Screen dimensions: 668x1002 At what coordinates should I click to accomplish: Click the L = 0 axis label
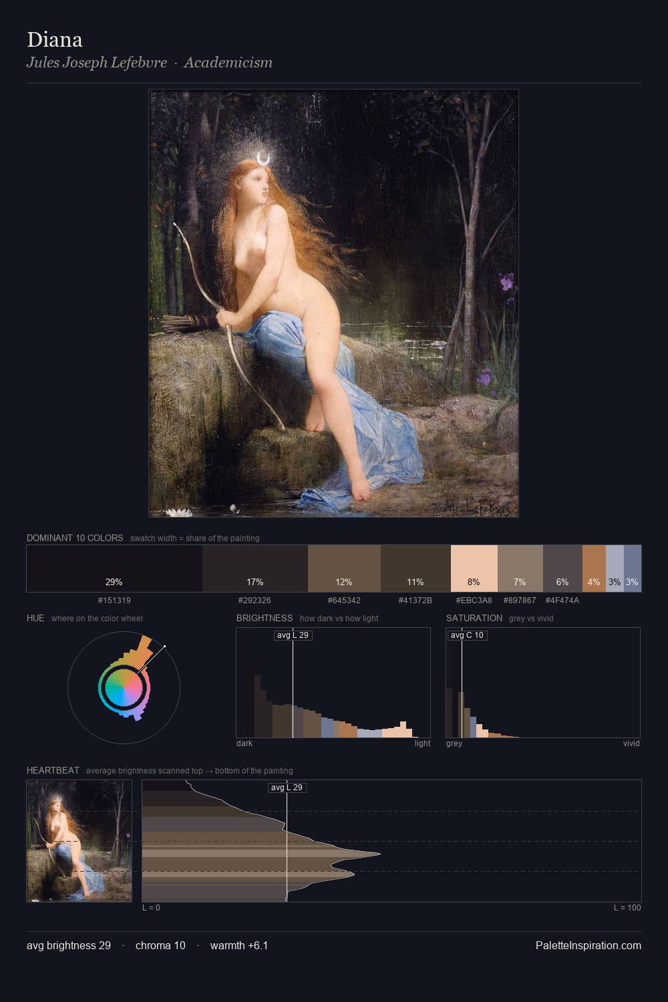[151, 908]
